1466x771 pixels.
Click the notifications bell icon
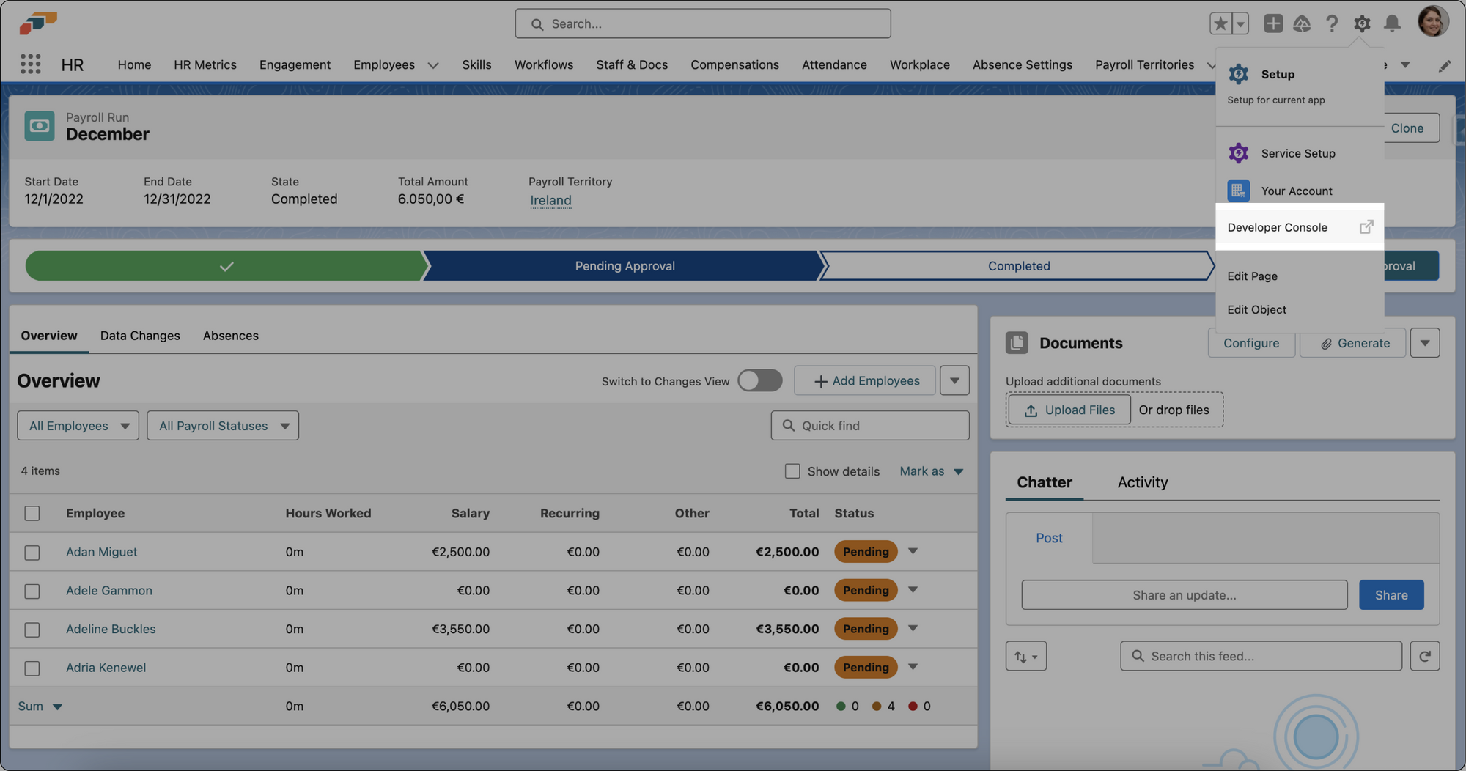tap(1391, 23)
